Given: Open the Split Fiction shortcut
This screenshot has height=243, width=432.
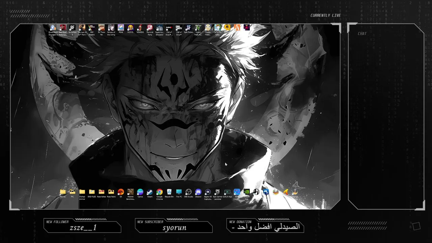Looking at the screenshot, I should pyautogui.click(x=188, y=29).
